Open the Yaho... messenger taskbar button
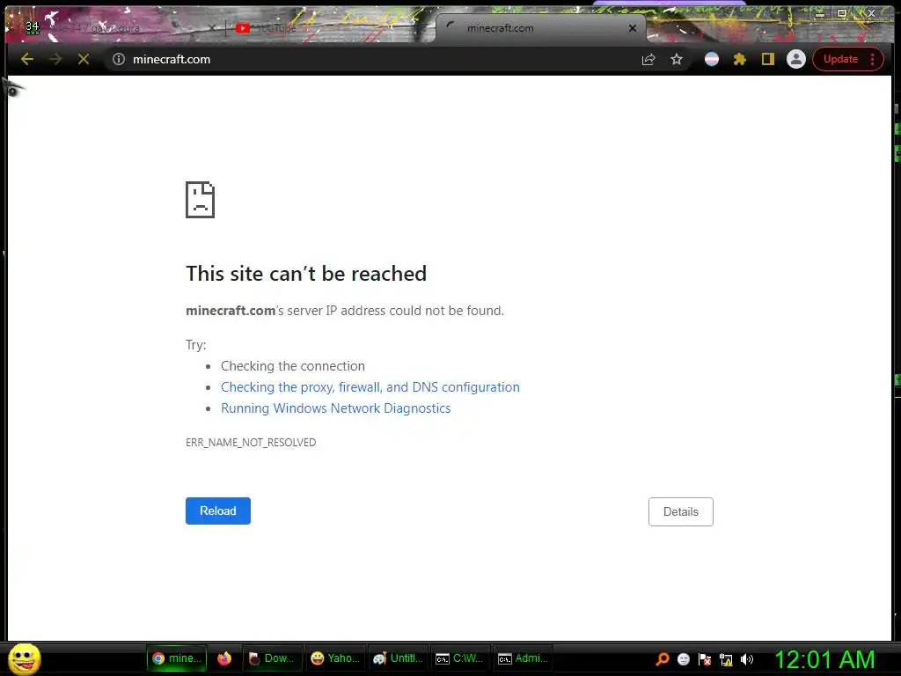 tap(335, 658)
